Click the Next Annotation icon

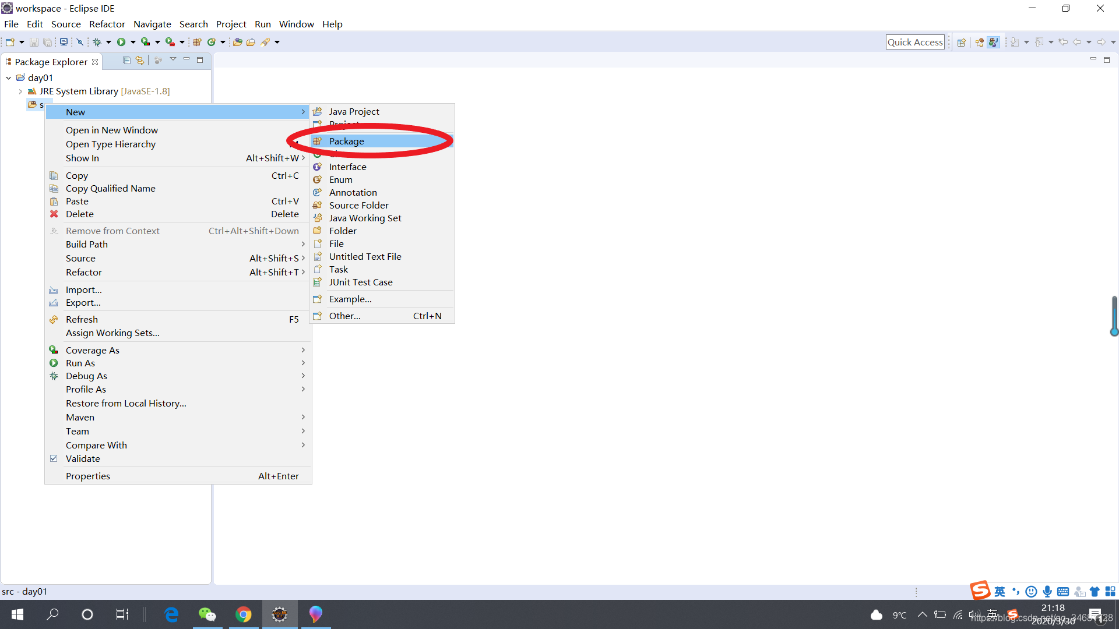1015,42
